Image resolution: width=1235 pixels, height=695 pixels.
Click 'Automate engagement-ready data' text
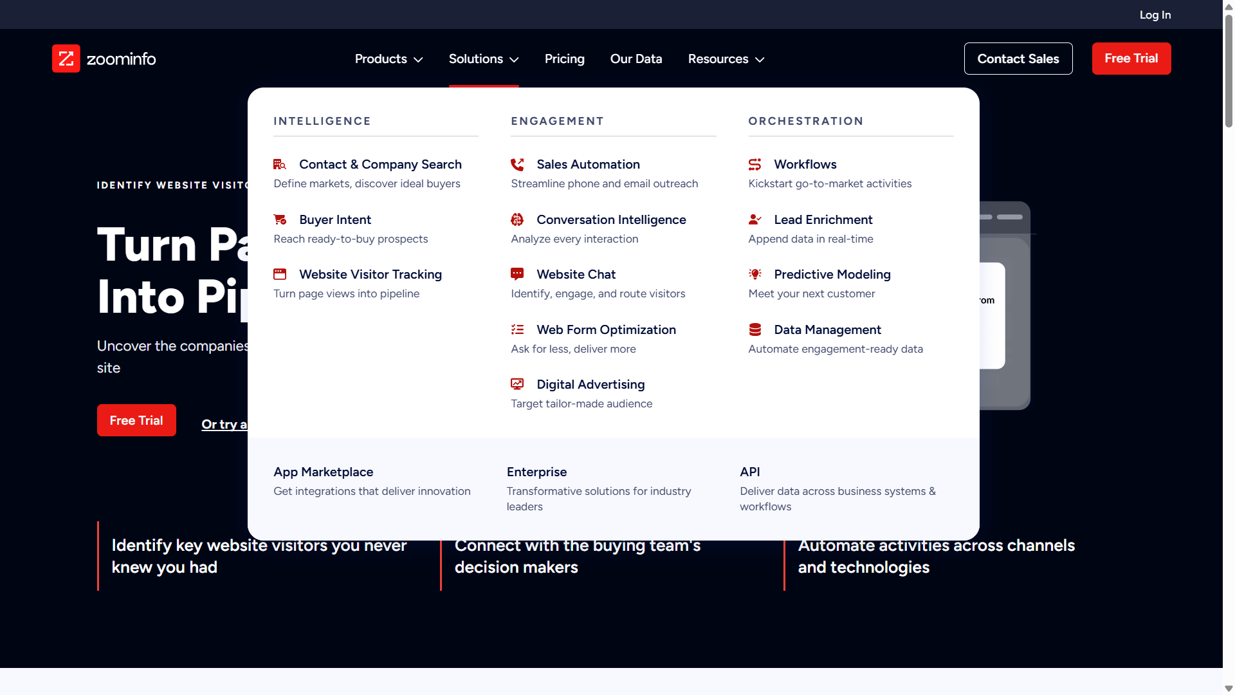pyautogui.click(x=836, y=349)
